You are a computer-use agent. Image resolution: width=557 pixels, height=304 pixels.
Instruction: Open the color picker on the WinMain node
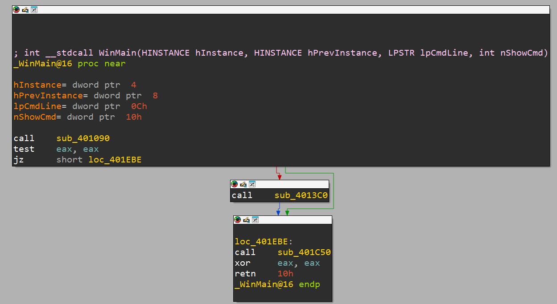(x=17, y=9)
